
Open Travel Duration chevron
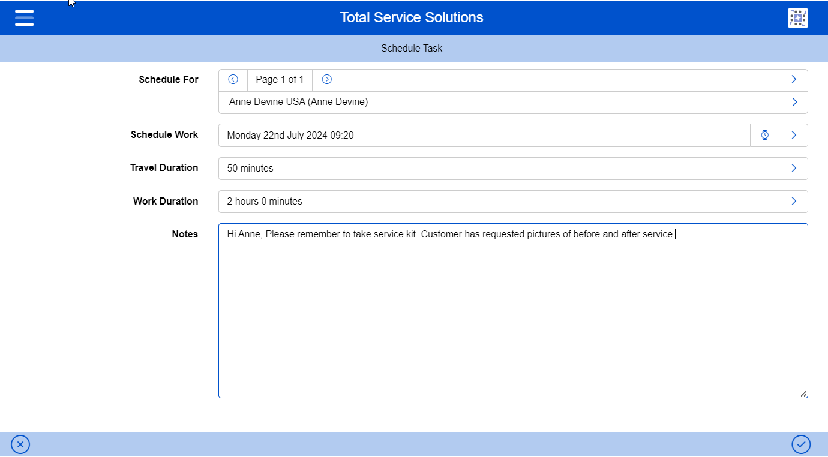click(793, 168)
